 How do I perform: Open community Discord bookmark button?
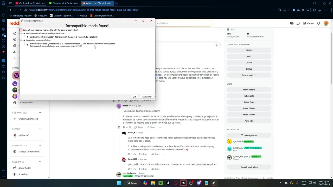[x=249, y=63]
